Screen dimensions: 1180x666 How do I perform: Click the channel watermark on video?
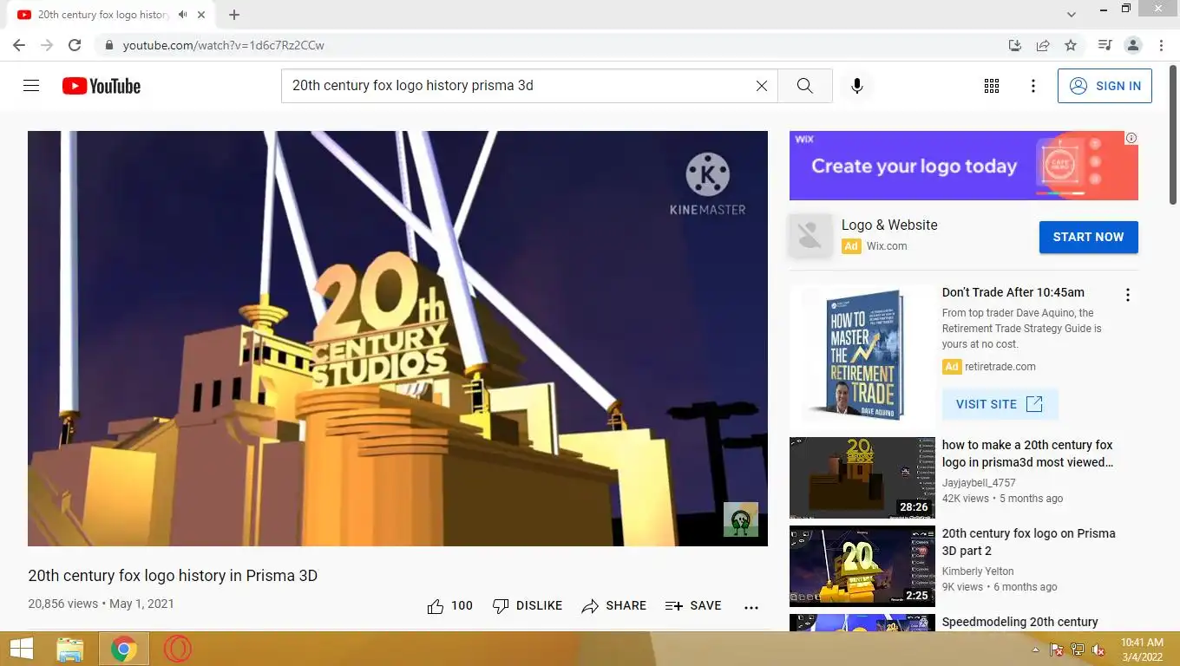pyautogui.click(x=741, y=519)
